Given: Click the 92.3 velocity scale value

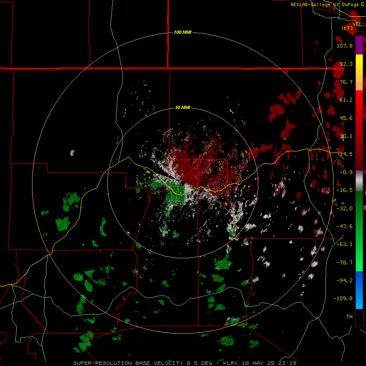Looking at the screenshot, I should pyautogui.click(x=346, y=64).
